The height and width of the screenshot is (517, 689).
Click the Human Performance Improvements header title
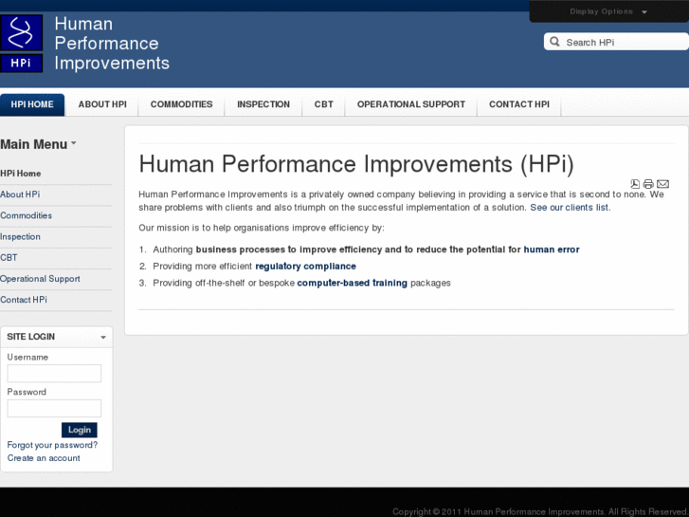(112, 43)
